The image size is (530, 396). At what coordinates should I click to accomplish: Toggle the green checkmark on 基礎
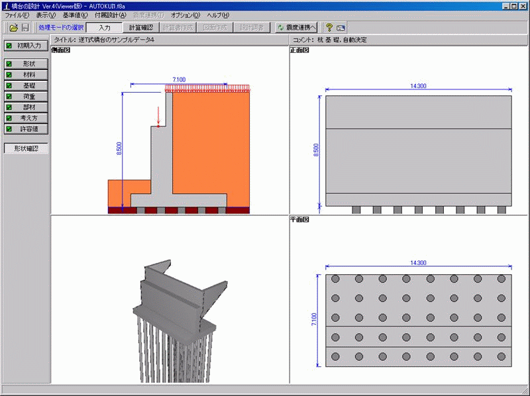(x=9, y=85)
